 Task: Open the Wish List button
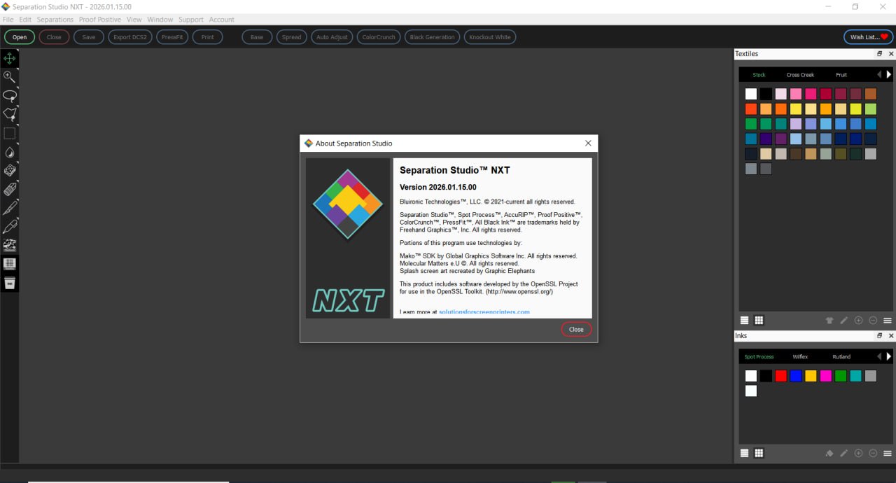tap(869, 37)
